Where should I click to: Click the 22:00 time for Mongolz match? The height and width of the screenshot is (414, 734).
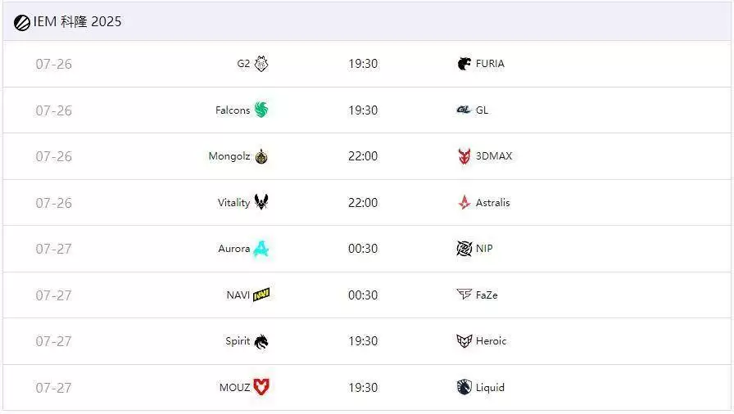click(363, 156)
